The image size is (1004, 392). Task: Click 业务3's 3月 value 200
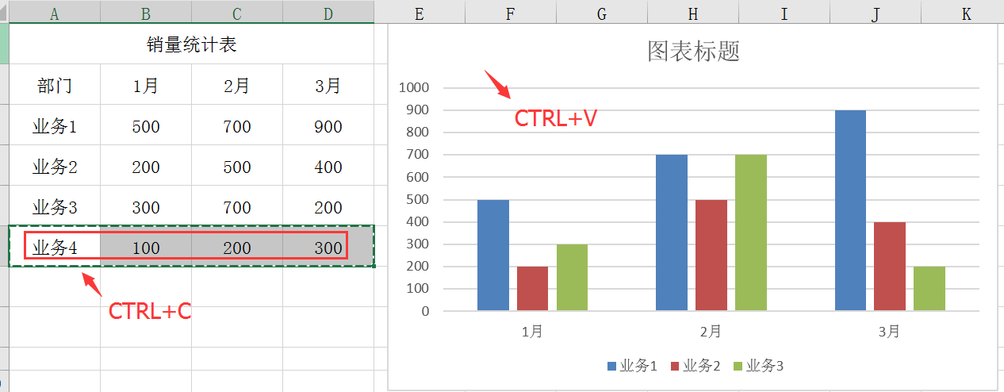[x=328, y=206]
